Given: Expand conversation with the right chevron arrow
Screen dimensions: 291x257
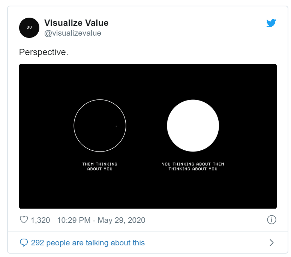Looking at the screenshot, I should coord(271,243).
